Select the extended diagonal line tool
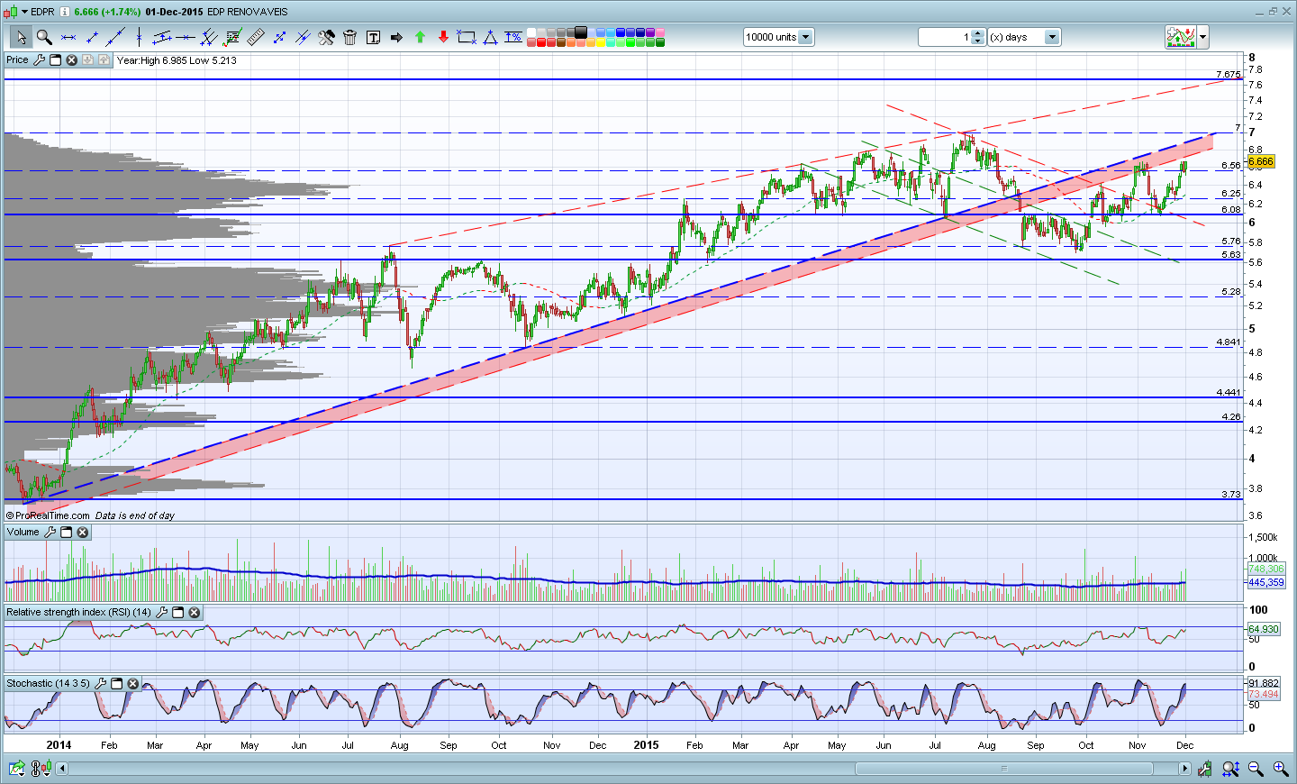The height and width of the screenshot is (784, 1297). point(115,37)
